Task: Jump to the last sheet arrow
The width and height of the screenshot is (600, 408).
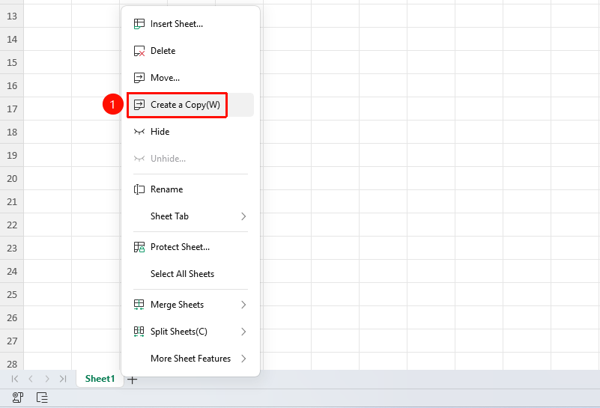Action: (x=63, y=379)
